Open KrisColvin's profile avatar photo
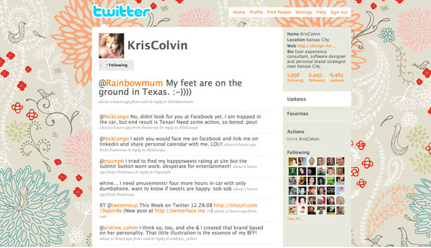Screen dimensions: 431x248 point(111,46)
